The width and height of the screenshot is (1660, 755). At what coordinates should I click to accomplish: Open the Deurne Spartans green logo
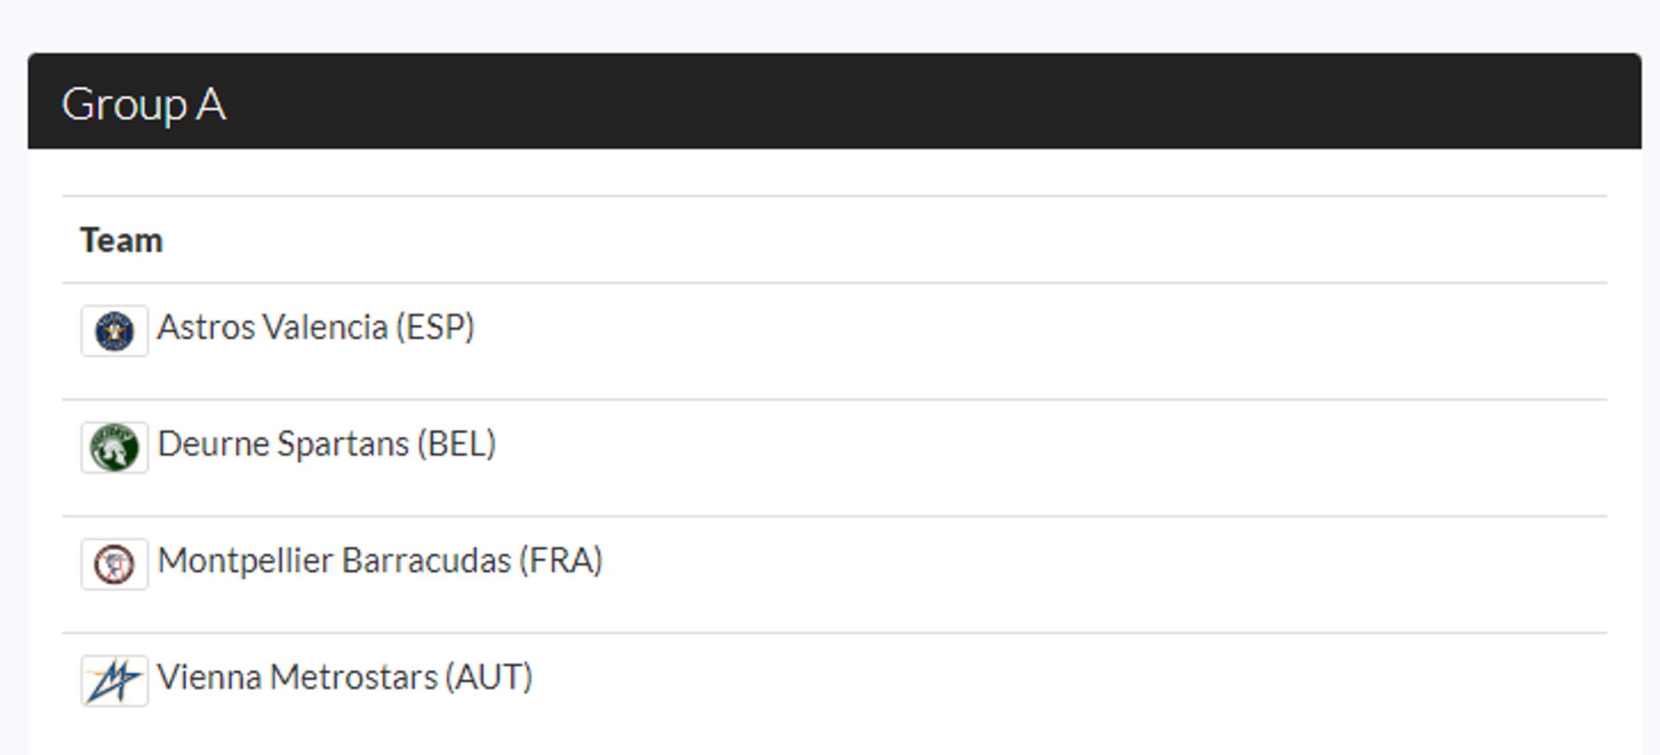pyautogui.click(x=114, y=448)
